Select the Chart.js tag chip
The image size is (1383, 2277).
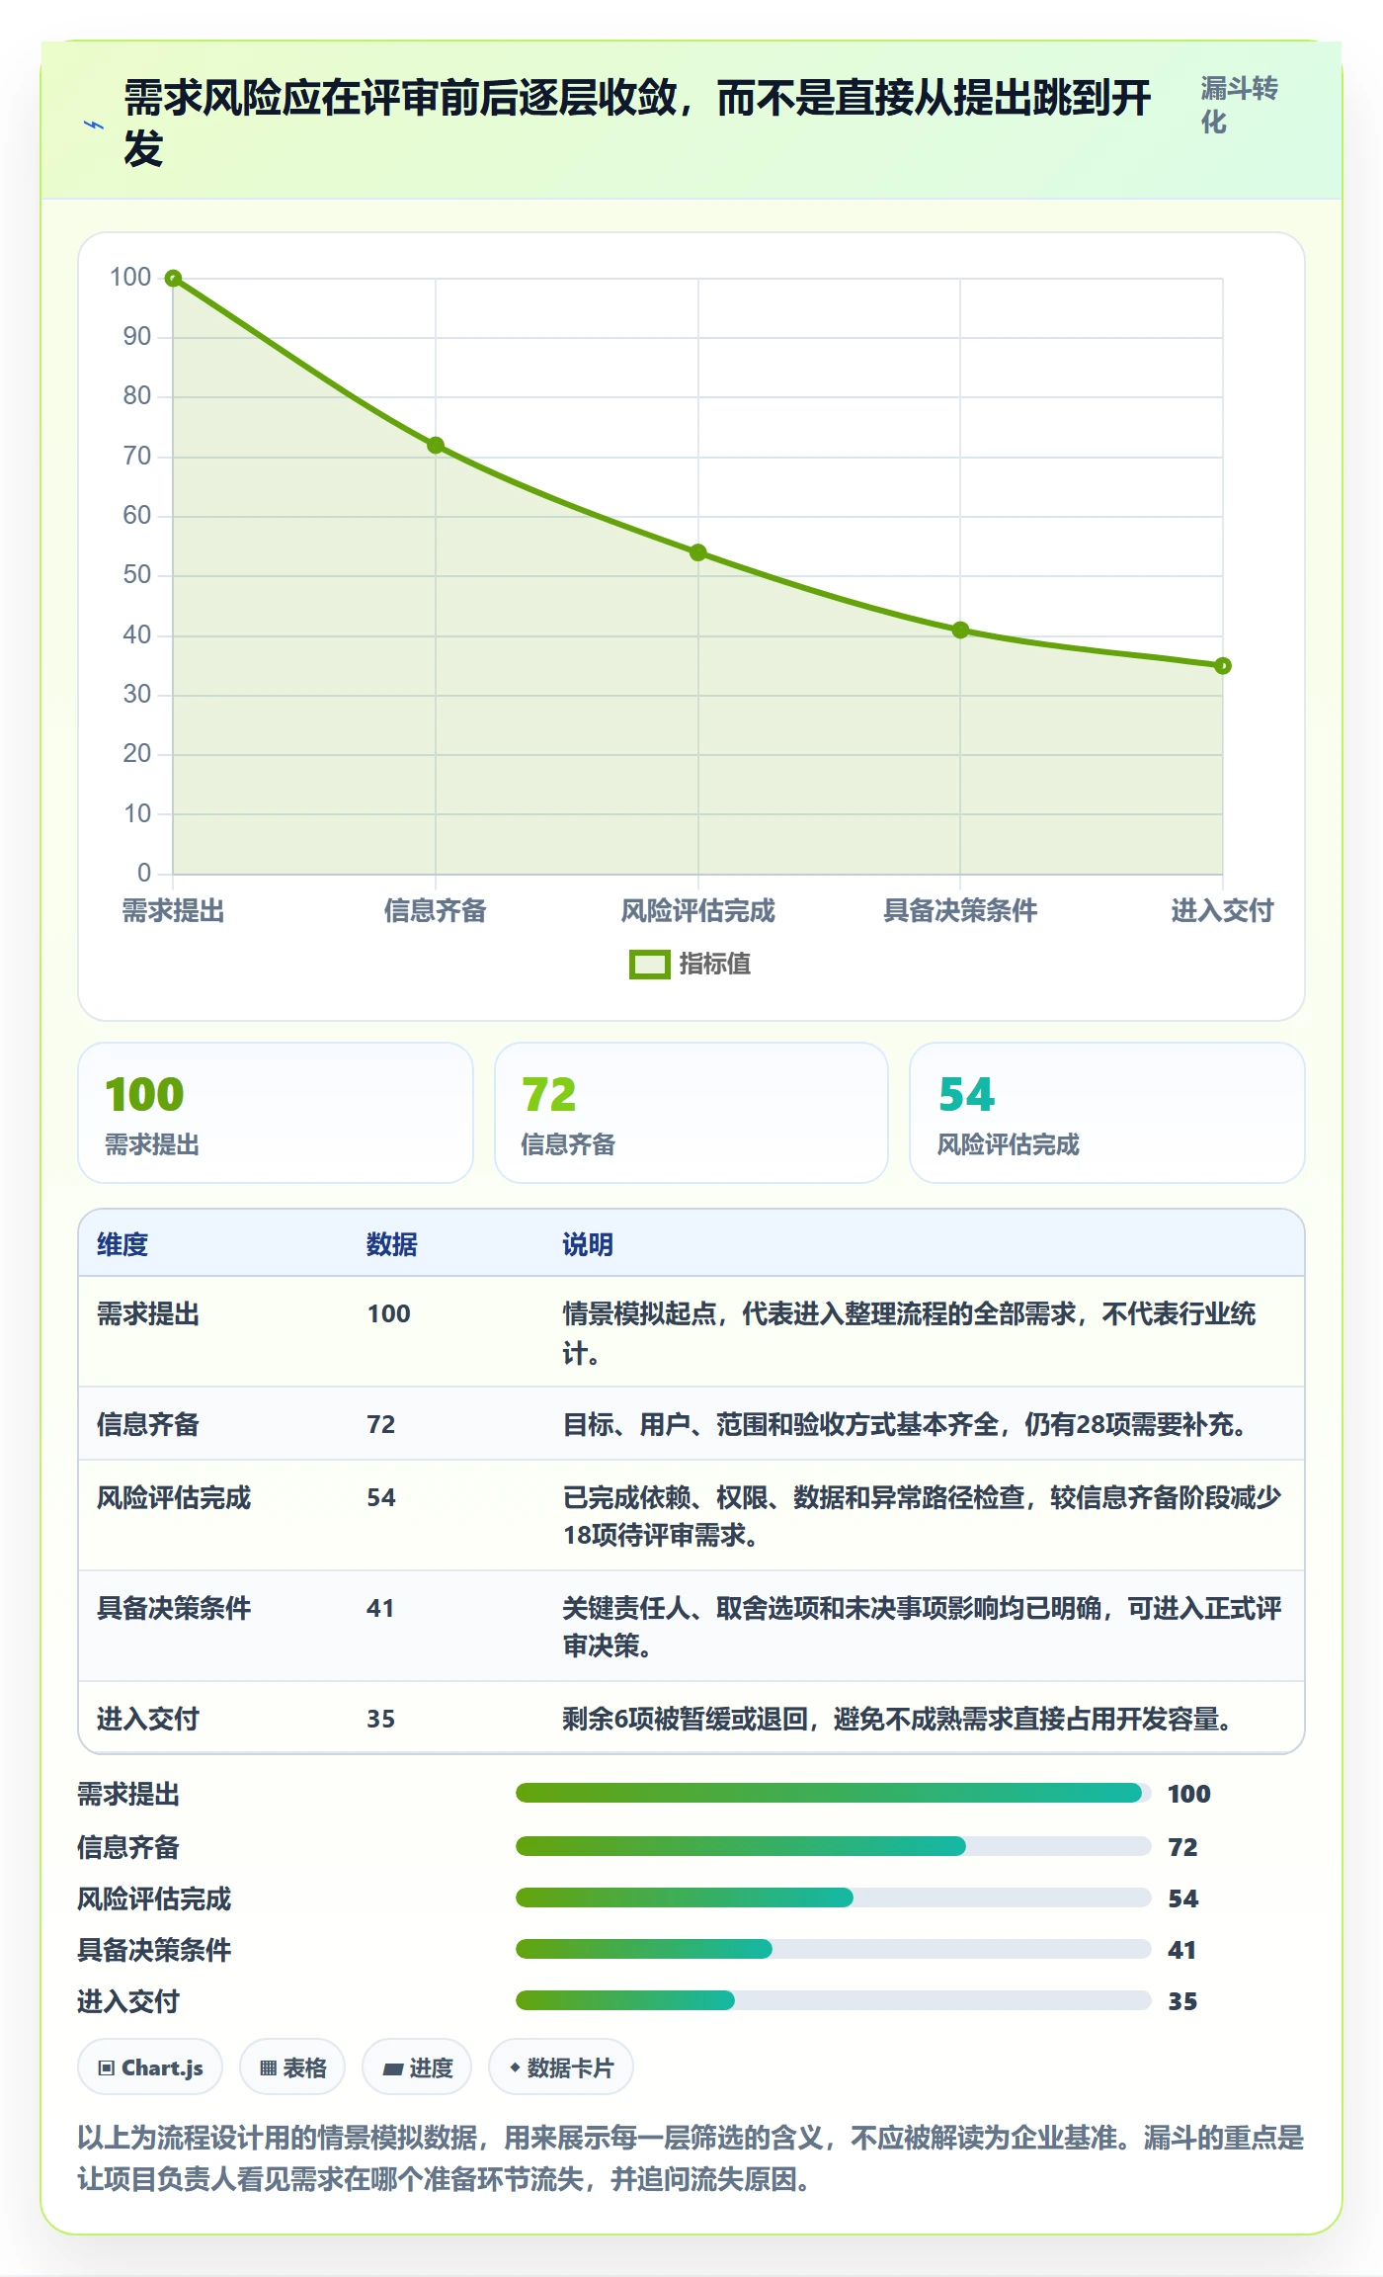pyautogui.click(x=150, y=2066)
